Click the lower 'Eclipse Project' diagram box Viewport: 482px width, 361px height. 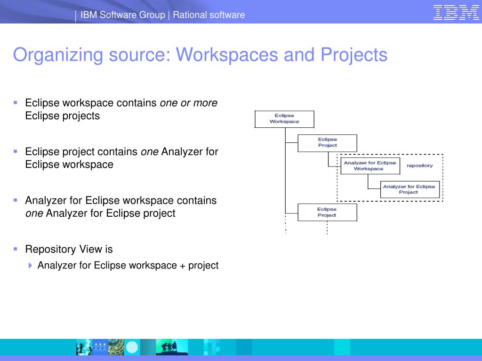[328, 212]
